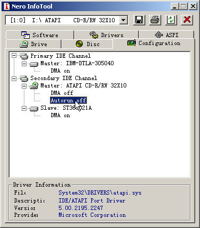The image size is (200, 228).
Task: Click the red X exit icon
Action: (187, 20)
